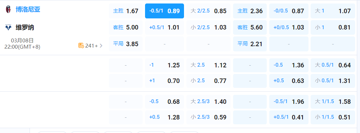Pick the +0/0.5 handicap at 1.03
Image resolution: width=360 pixels, height=133 pixels.
[289, 27]
